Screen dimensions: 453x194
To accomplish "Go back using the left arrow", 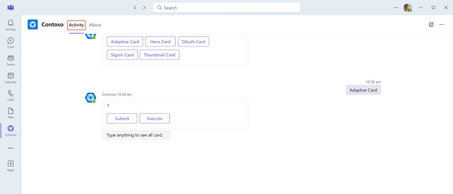I will pos(135,8).
